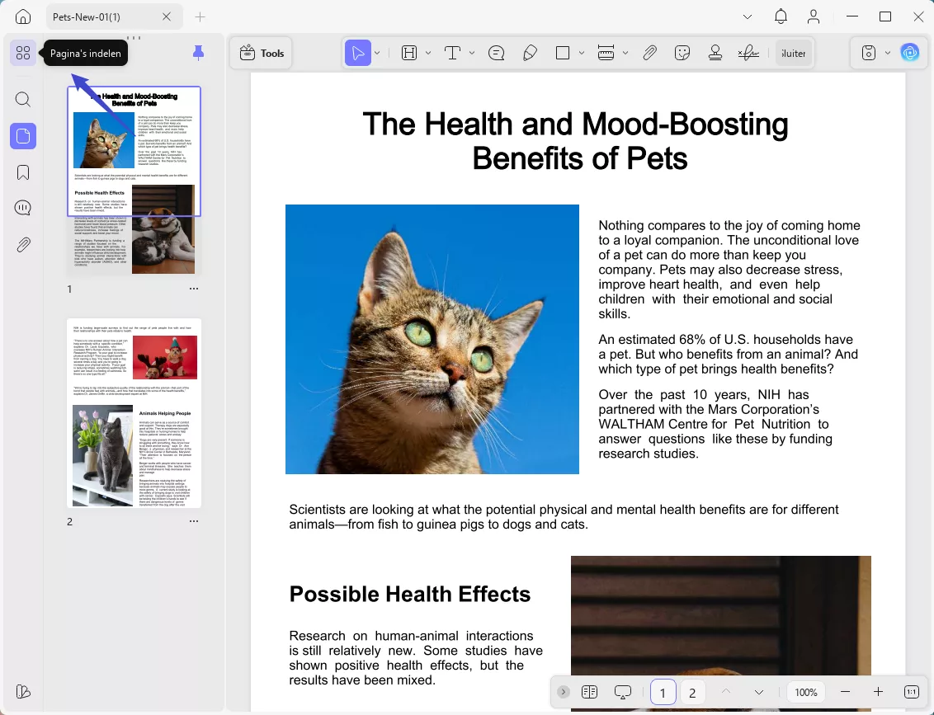Open the Tools menu button

262,54
